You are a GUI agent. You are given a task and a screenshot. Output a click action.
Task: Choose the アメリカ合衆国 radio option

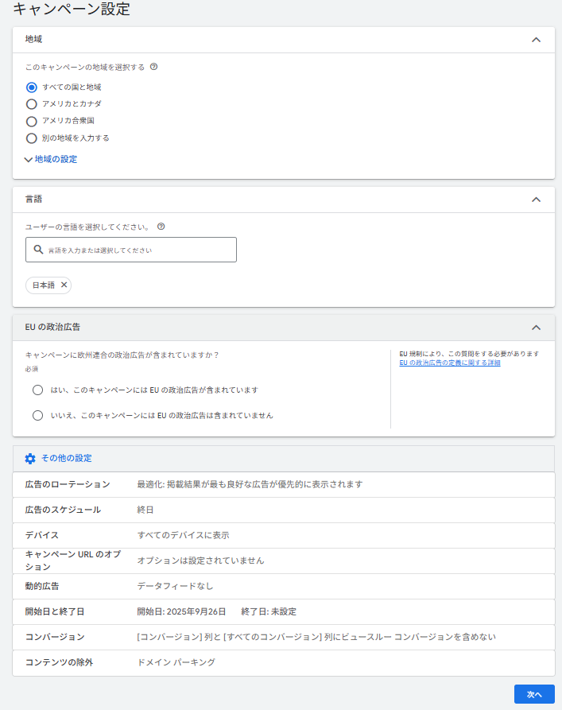pos(32,121)
